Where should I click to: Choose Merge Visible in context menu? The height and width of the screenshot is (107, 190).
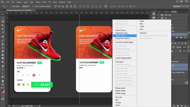coord(125,91)
